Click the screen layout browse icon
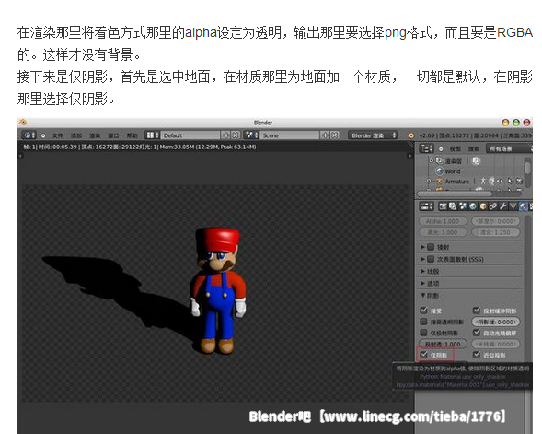The width and height of the screenshot is (542, 434). coord(152,135)
